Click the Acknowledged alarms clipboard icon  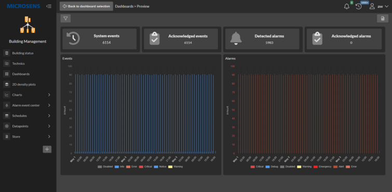pos(317,39)
